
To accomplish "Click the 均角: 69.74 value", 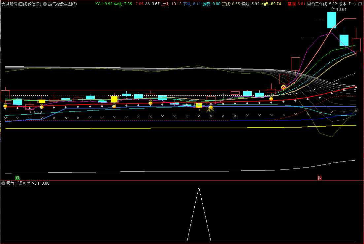I will click(271, 4).
